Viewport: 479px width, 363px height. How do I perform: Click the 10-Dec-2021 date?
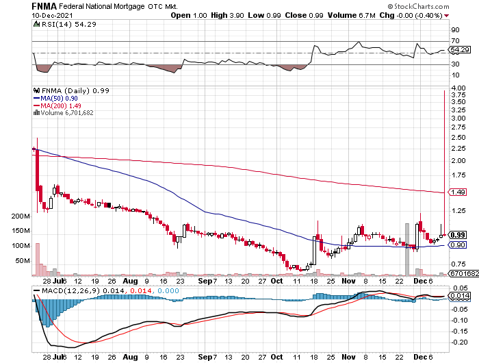point(52,16)
